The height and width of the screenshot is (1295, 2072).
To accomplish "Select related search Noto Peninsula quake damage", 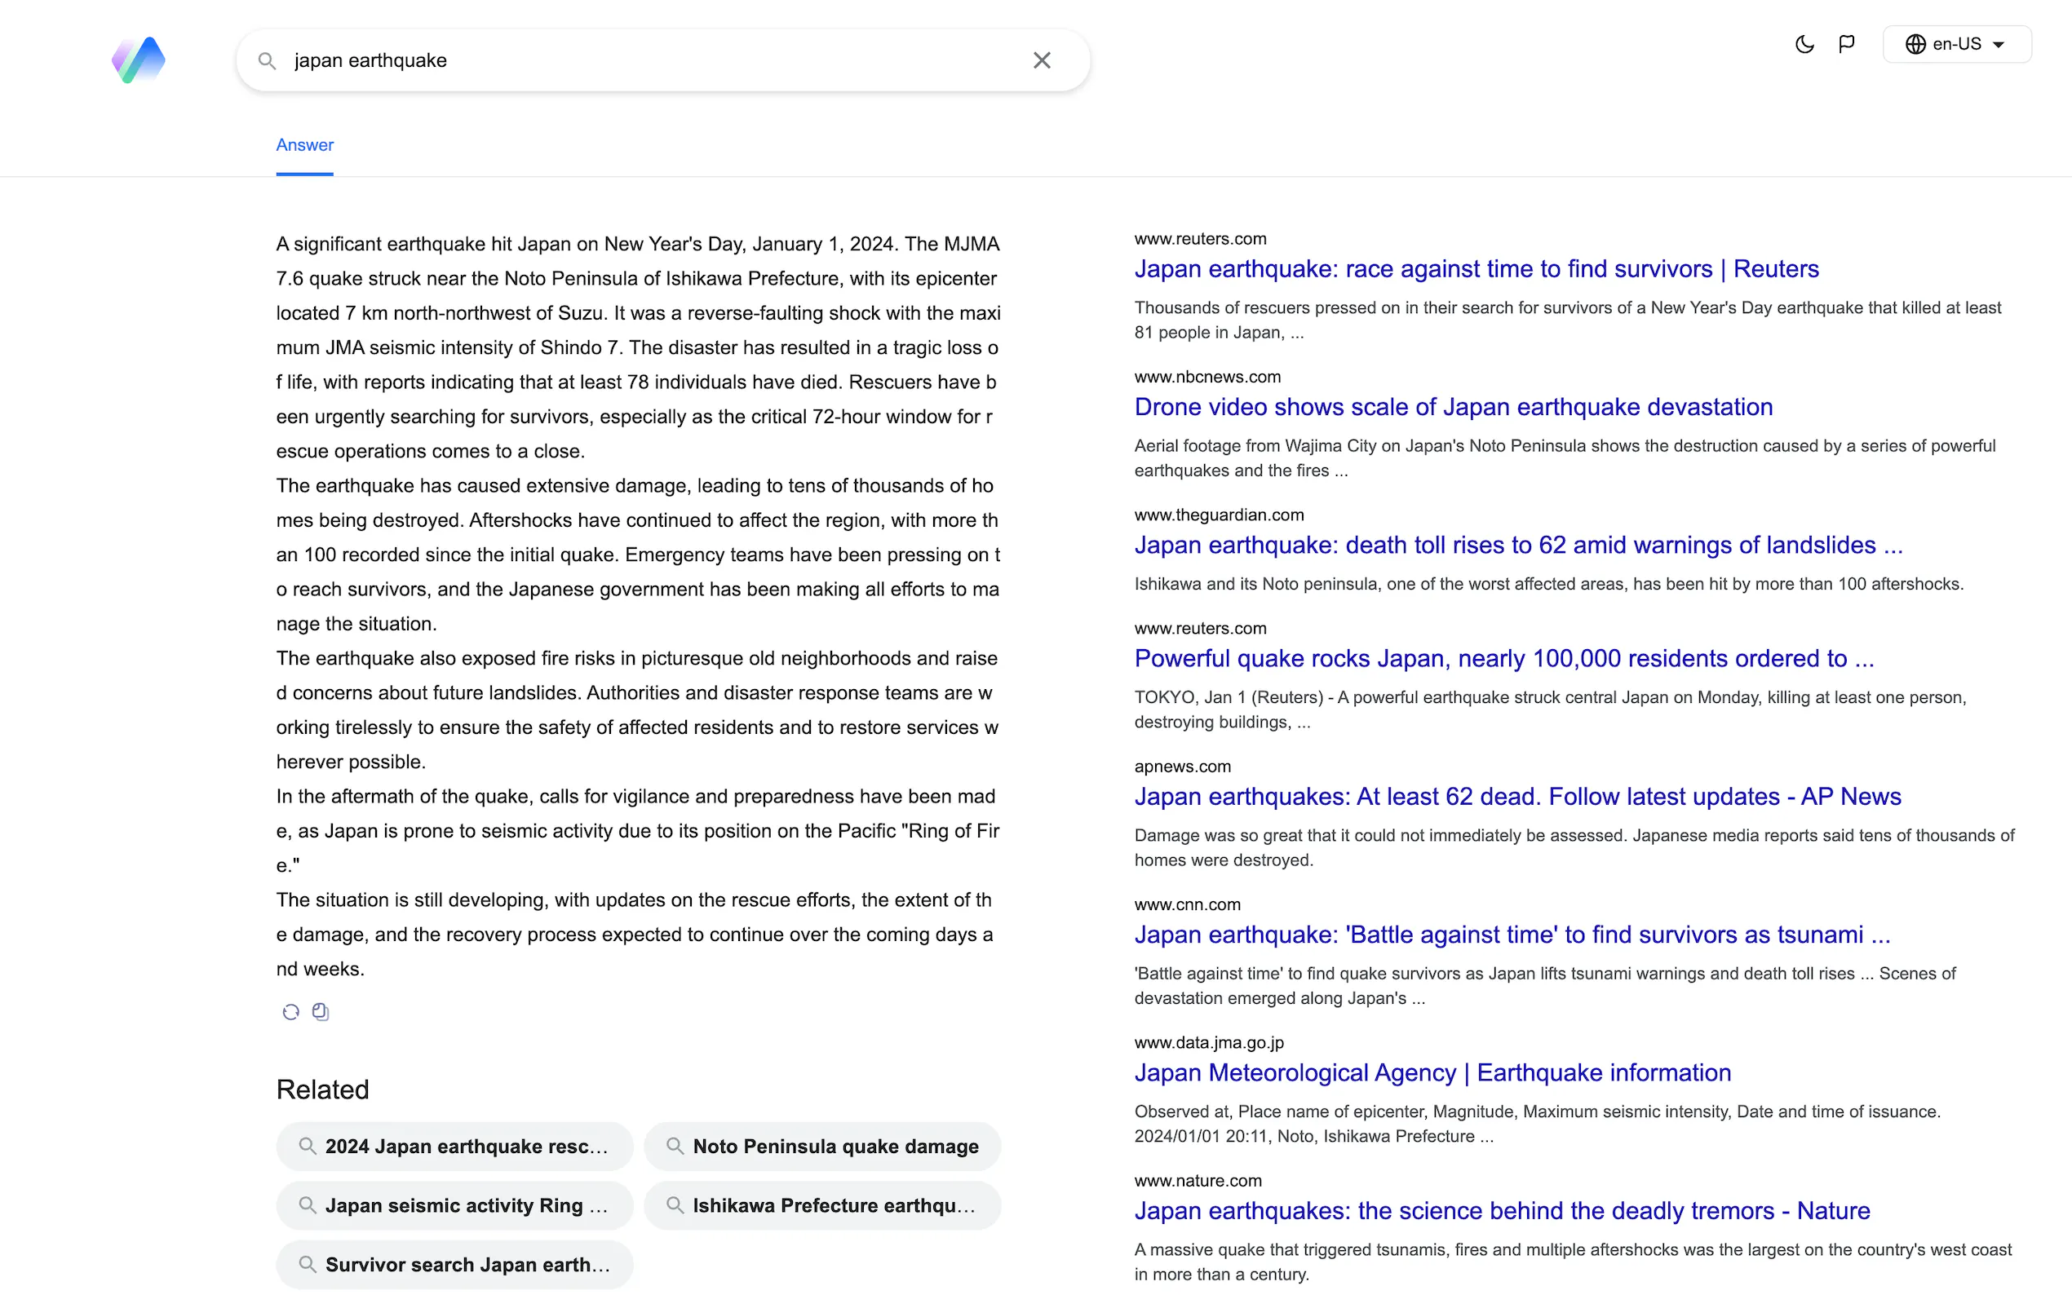I will [822, 1146].
